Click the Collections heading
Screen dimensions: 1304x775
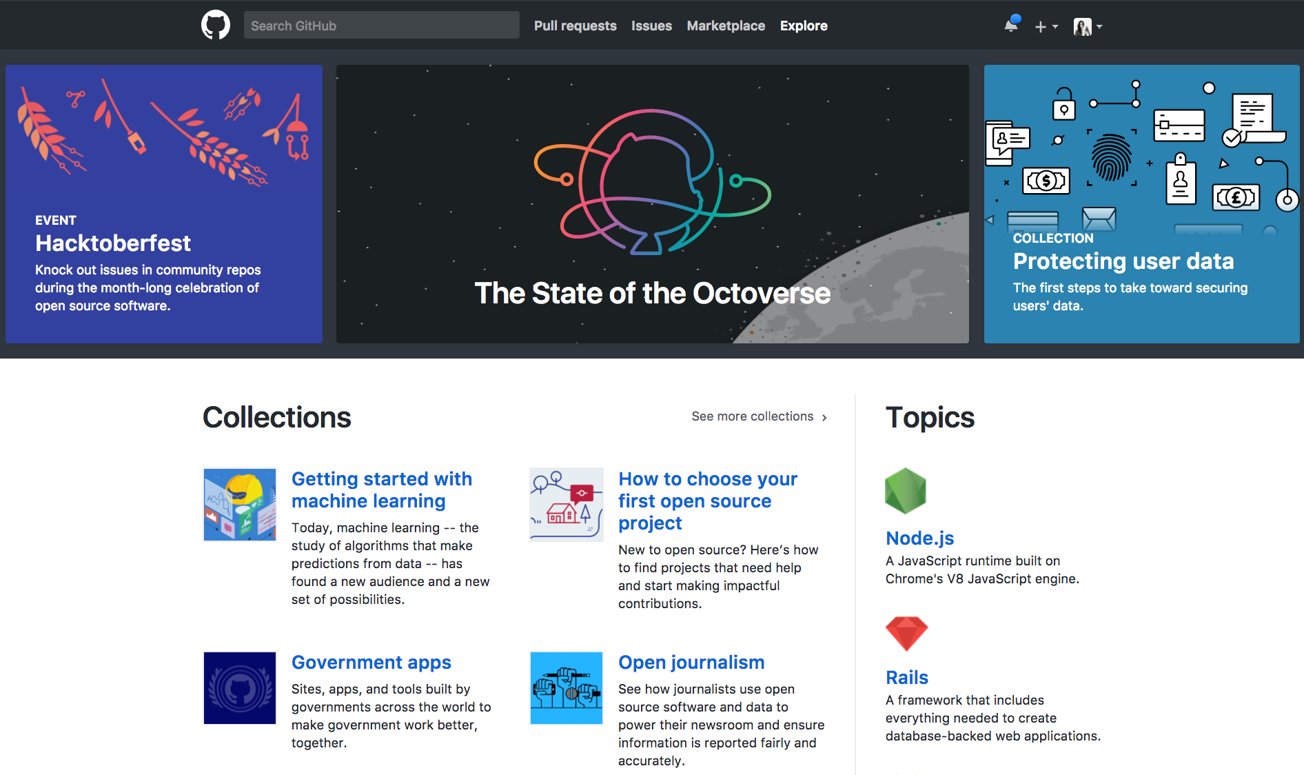click(277, 417)
